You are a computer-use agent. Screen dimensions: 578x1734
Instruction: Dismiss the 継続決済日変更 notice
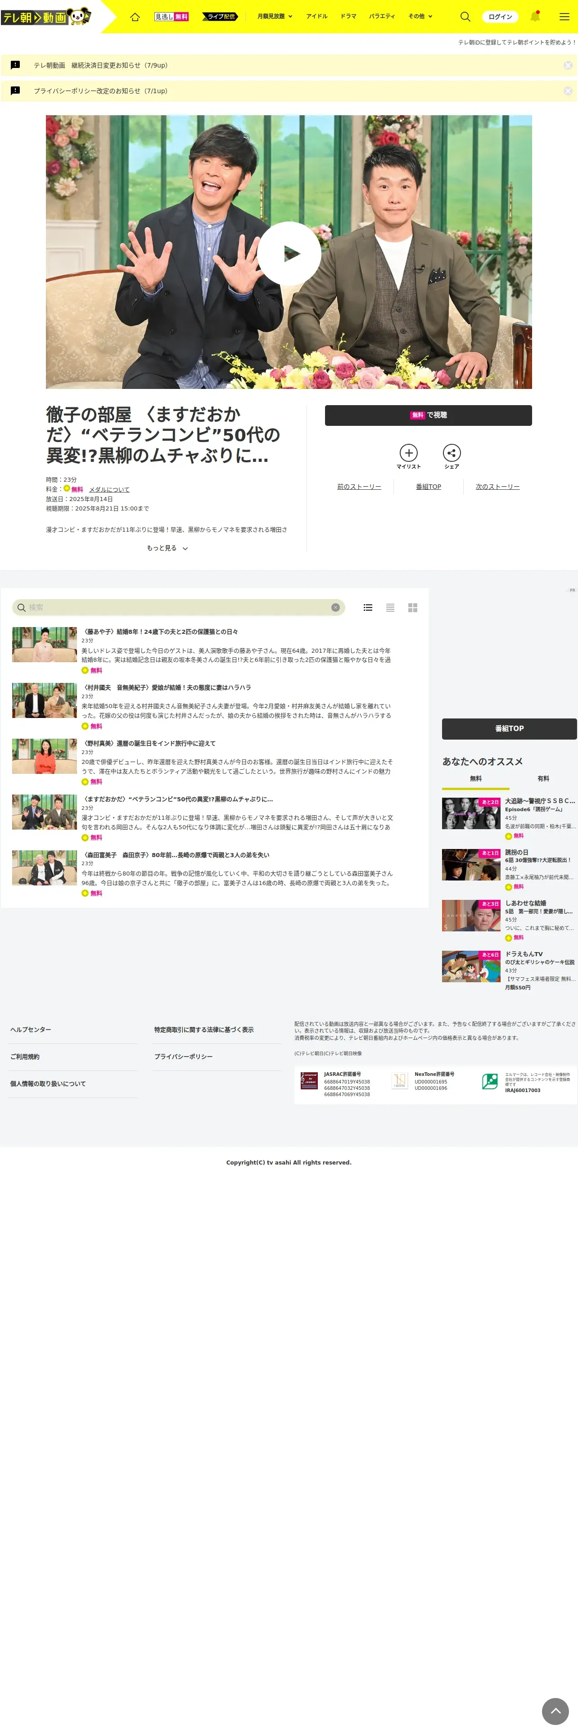tap(568, 65)
